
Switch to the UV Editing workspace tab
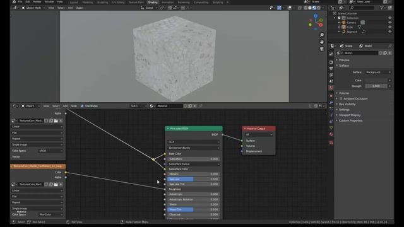[x=118, y=3]
